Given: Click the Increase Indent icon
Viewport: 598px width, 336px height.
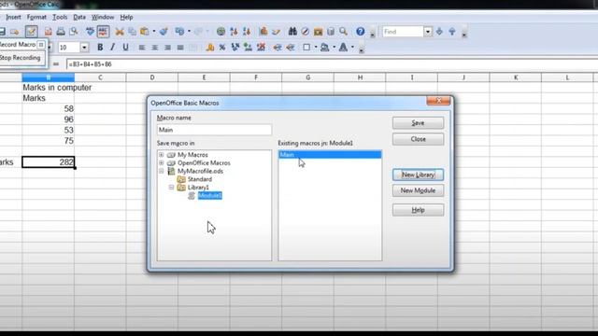Looking at the screenshot, I should coord(291,48).
